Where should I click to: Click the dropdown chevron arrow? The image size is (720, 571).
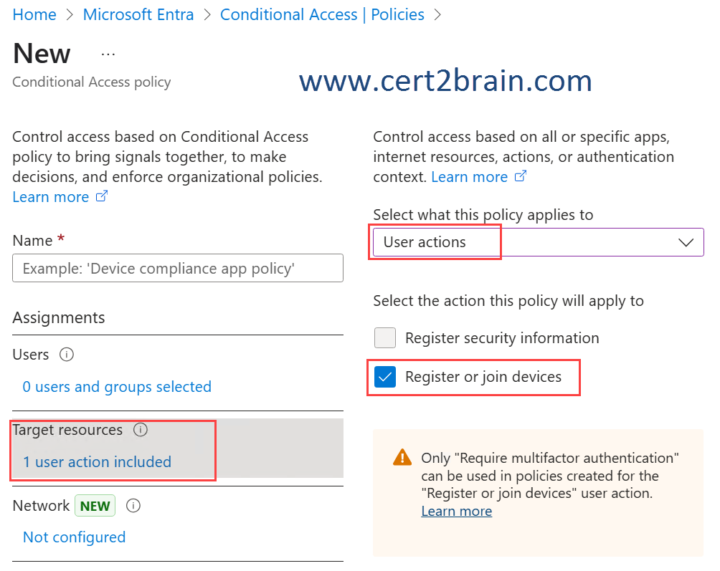tap(686, 242)
